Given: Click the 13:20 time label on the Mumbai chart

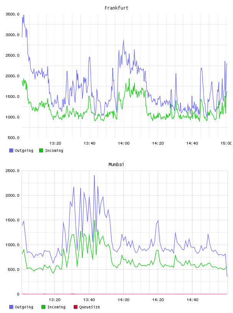Looking at the screenshot, I should point(55,300).
